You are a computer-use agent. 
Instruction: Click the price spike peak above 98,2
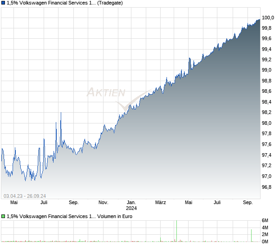(x=61, y=113)
